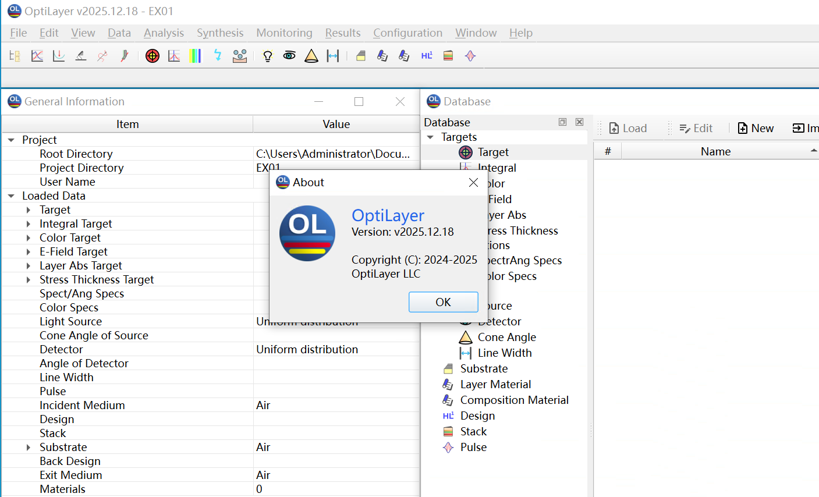This screenshot has width=819, height=497.
Task: Open the Synthesis menu
Action: coord(220,33)
